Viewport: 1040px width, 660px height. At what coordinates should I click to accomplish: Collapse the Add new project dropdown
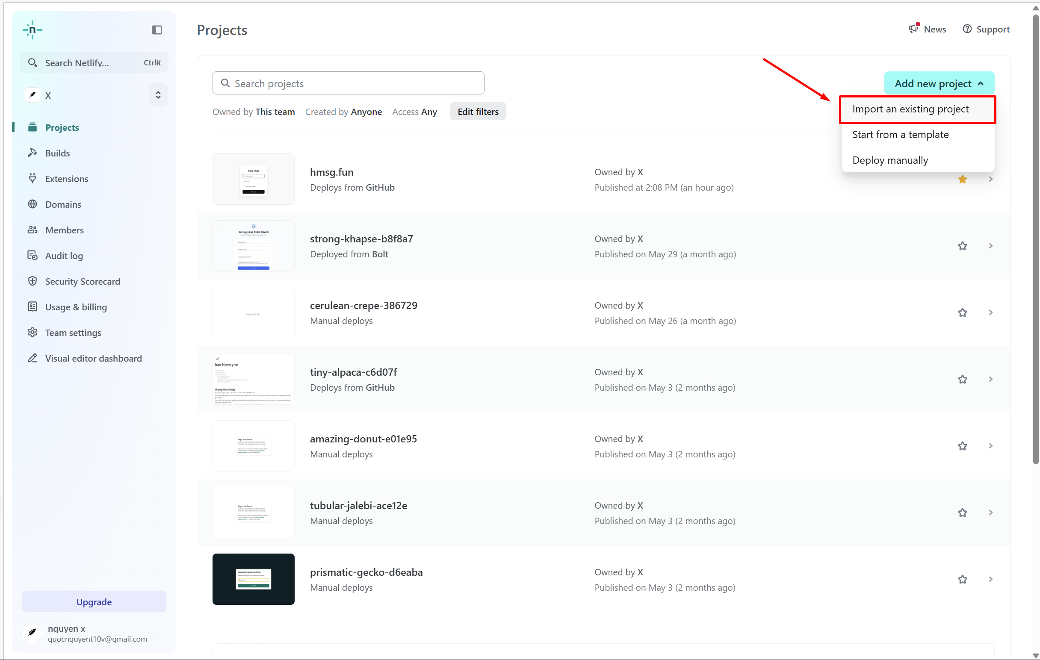(x=939, y=83)
